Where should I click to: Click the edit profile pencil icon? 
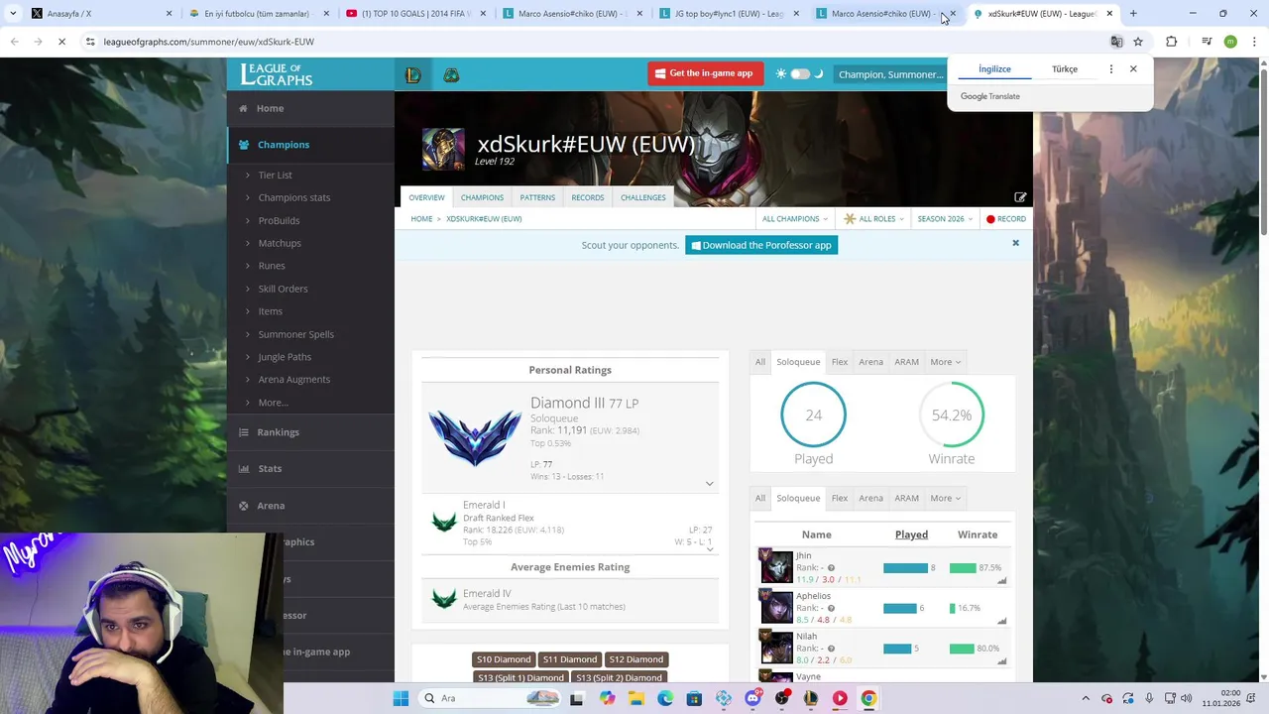(x=1020, y=197)
